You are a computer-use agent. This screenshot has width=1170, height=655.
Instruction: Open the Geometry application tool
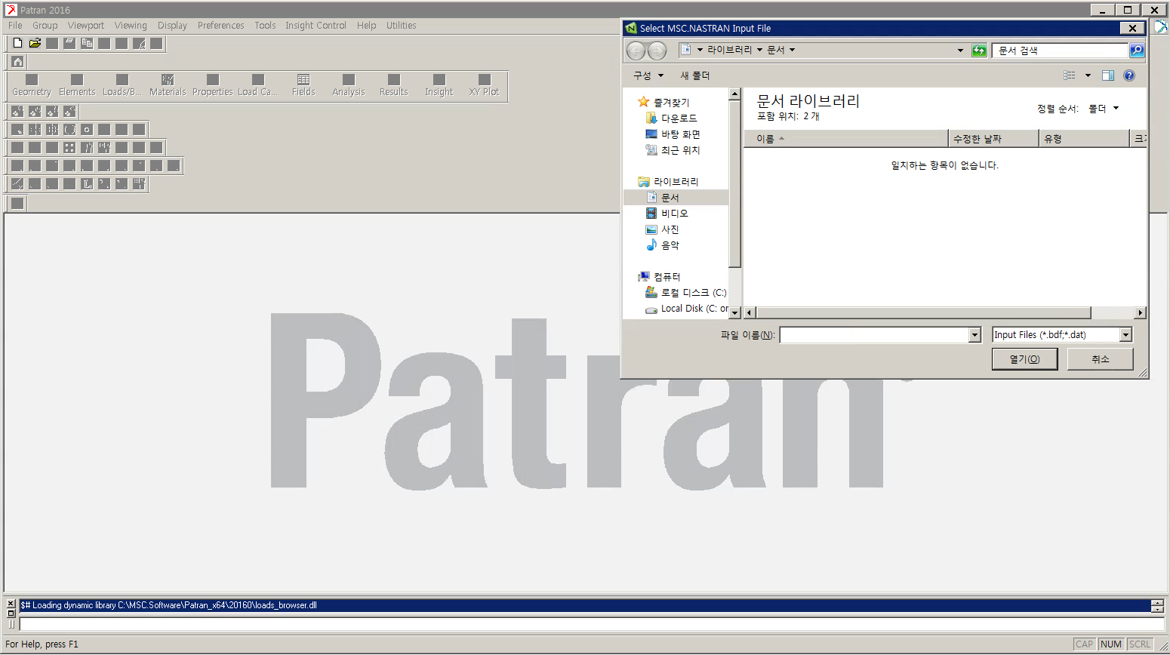coord(32,85)
